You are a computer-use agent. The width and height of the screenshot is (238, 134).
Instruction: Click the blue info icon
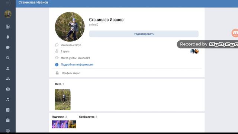pos(57,64)
